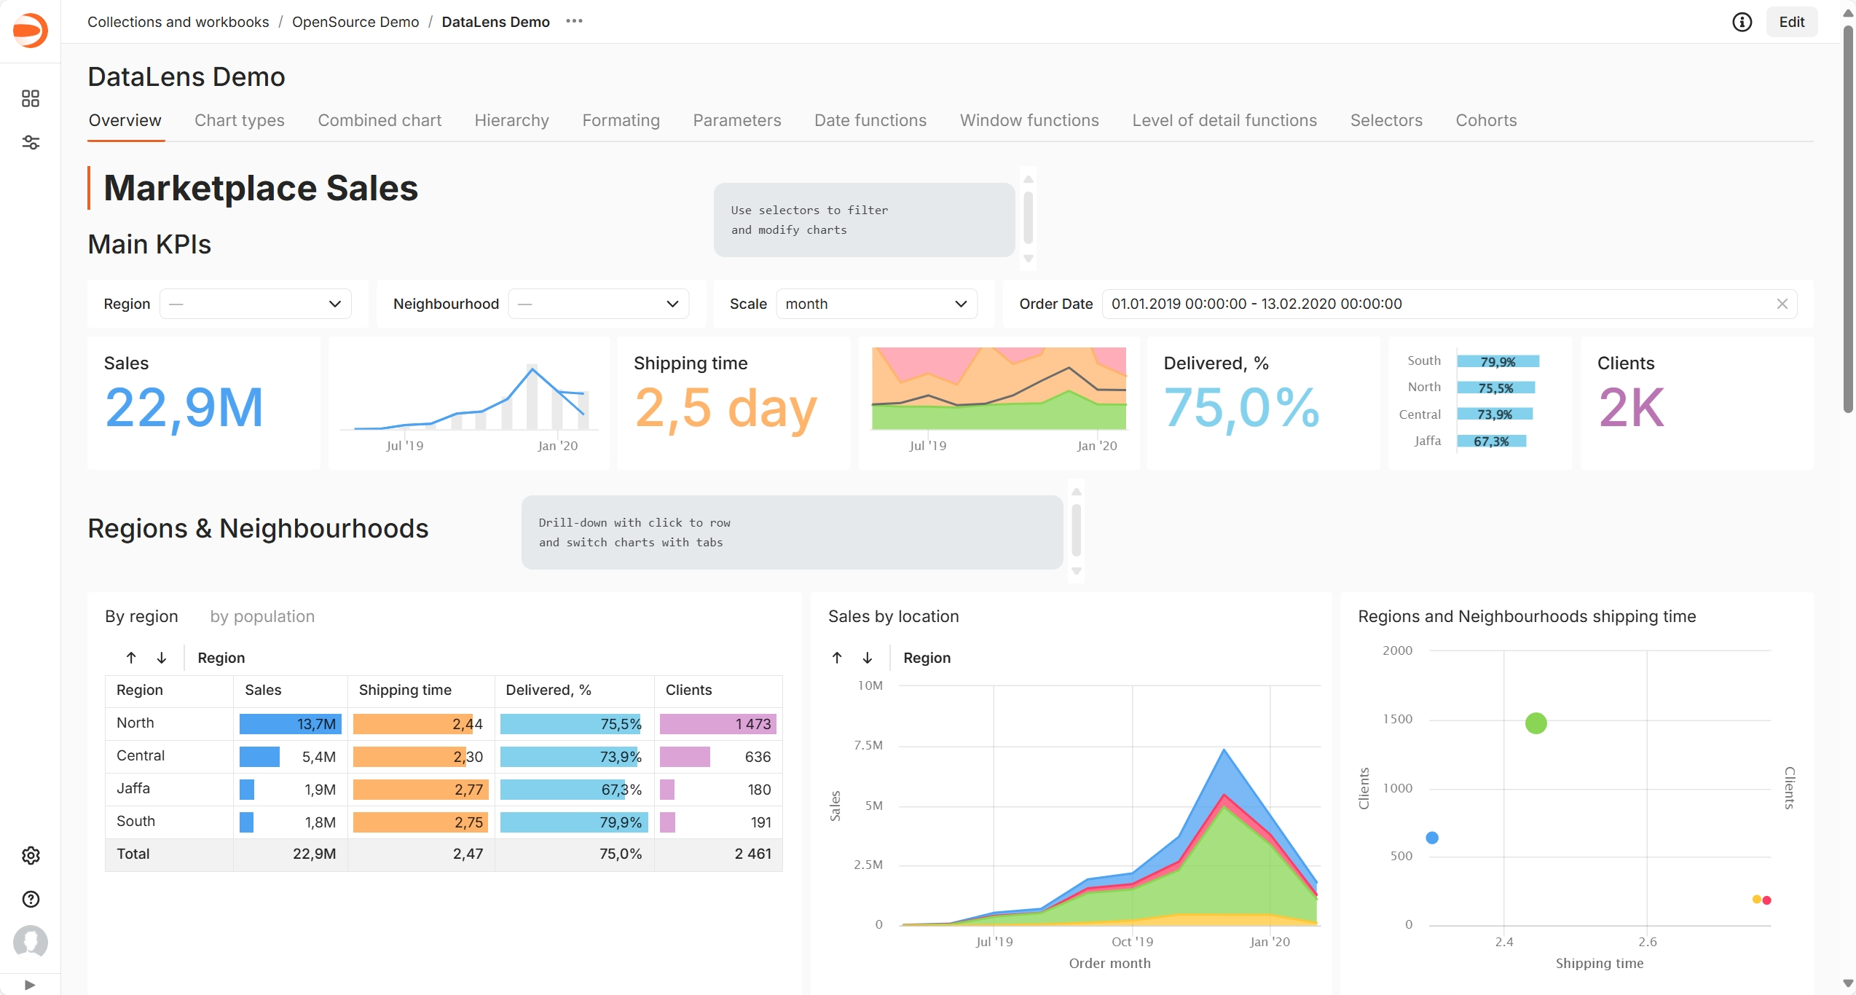This screenshot has height=995, width=1856.
Task: Click the drill-down hint note scrollbar thumb
Action: 1077,530
